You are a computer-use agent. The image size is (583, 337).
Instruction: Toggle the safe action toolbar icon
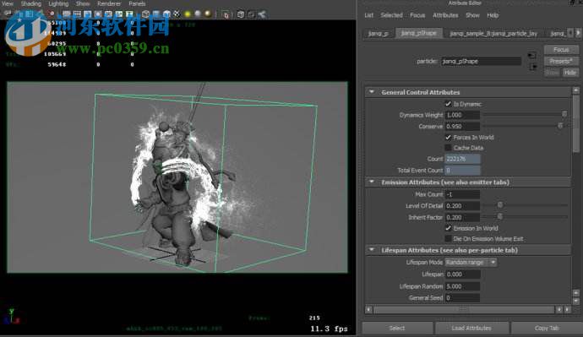pyautogui.click(x=118, y=14)
